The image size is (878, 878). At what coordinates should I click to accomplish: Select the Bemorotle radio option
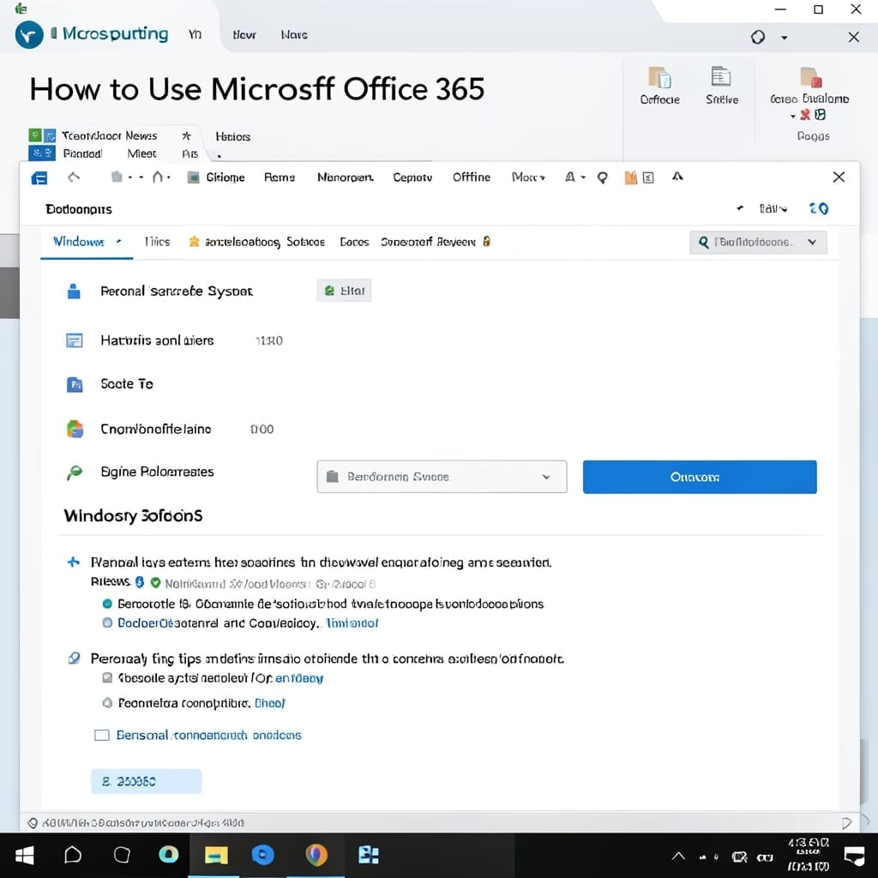tap(107, 604)
